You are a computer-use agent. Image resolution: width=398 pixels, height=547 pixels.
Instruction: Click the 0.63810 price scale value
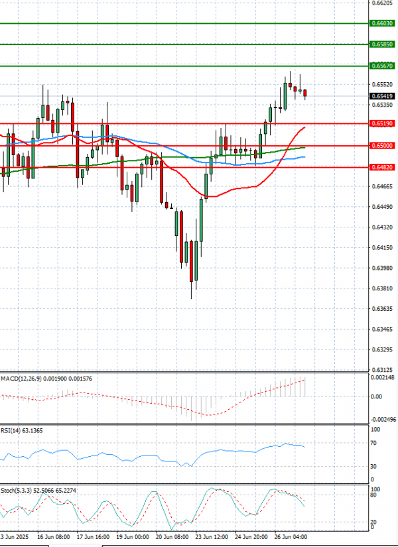pos(382,288)
